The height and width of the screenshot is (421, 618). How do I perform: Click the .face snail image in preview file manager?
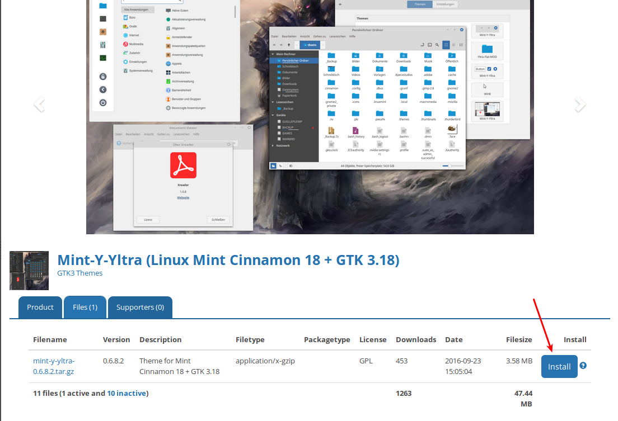pos(452,131)
